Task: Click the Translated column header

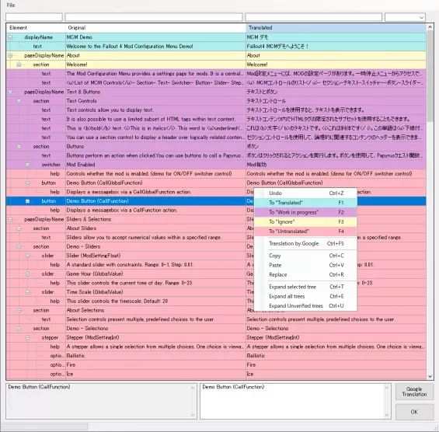Action: 336,28
